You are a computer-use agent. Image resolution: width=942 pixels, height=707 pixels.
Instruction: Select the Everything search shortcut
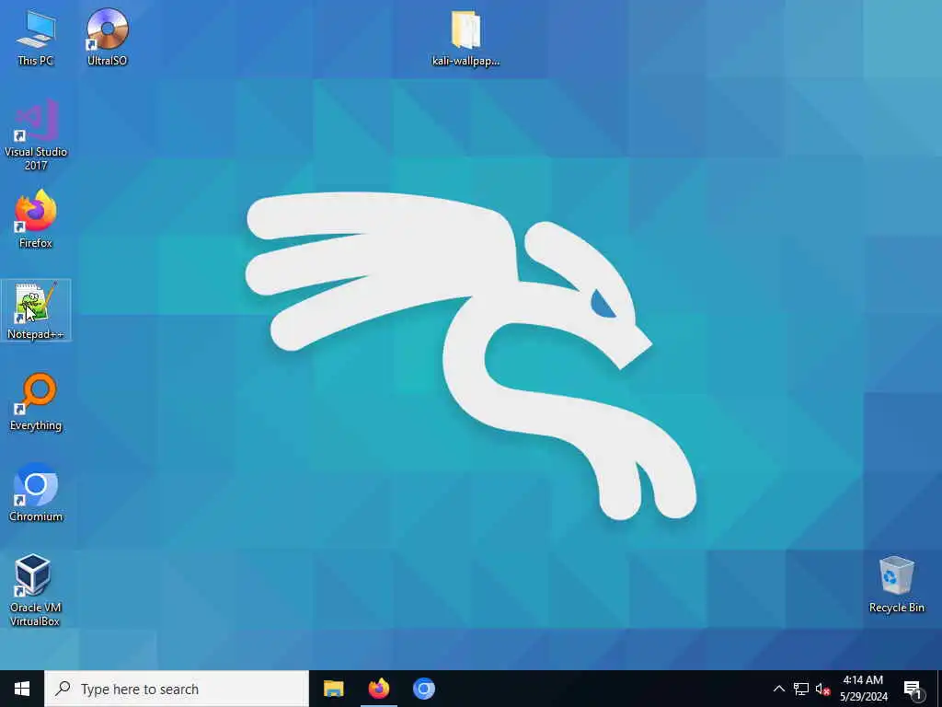[36, 401]
